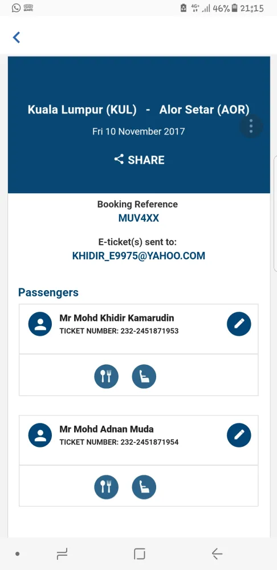
Task: Choose a seat for Mohd Adnan Muda
Action: 144,487
